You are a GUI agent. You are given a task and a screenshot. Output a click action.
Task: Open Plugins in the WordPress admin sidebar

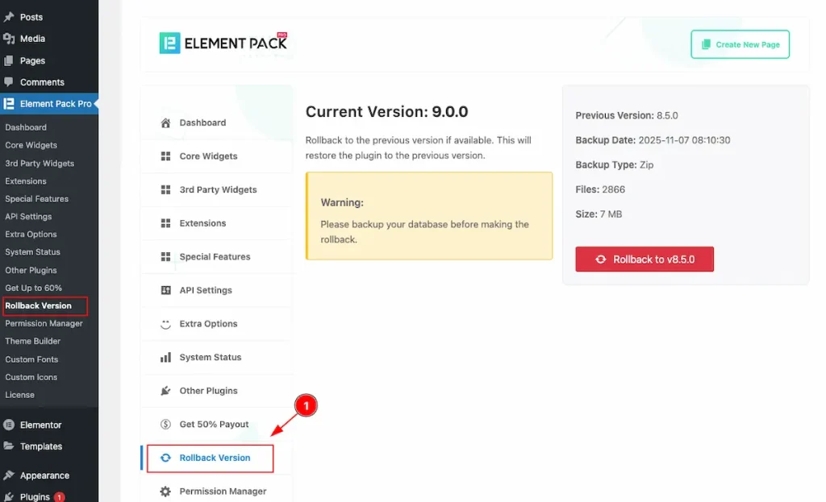(35, 496)
